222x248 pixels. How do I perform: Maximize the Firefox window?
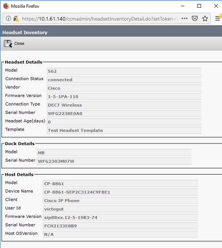(199, 6)
